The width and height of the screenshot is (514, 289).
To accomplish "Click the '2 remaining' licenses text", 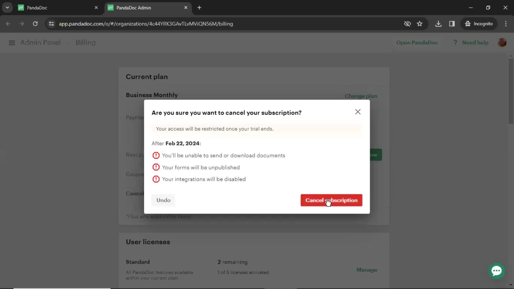I will 232,262.
